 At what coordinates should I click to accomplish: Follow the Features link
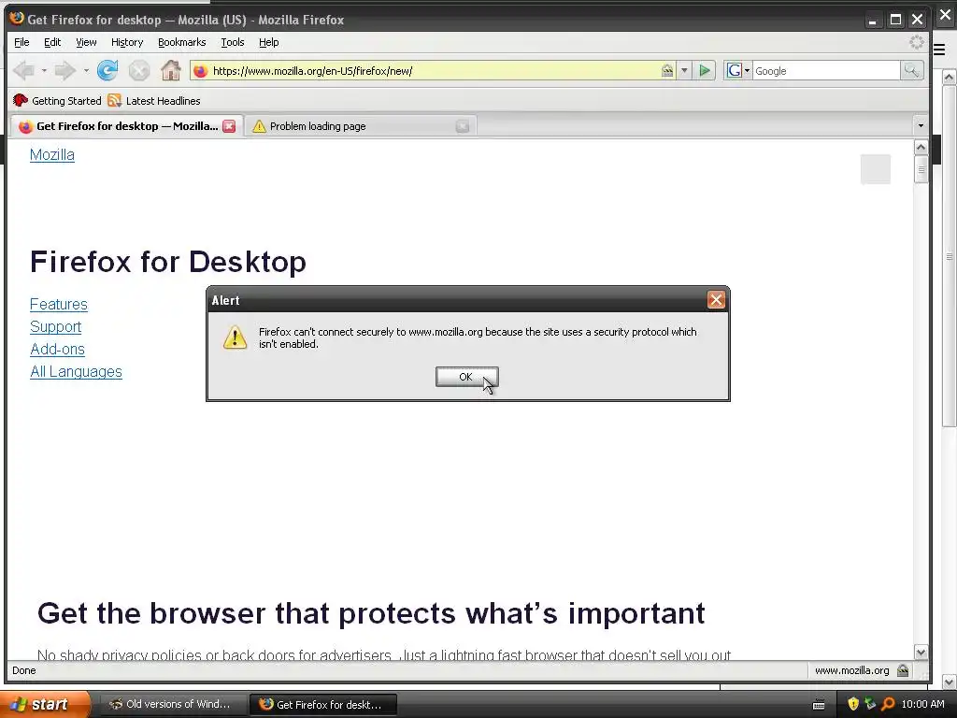point(59,304)
